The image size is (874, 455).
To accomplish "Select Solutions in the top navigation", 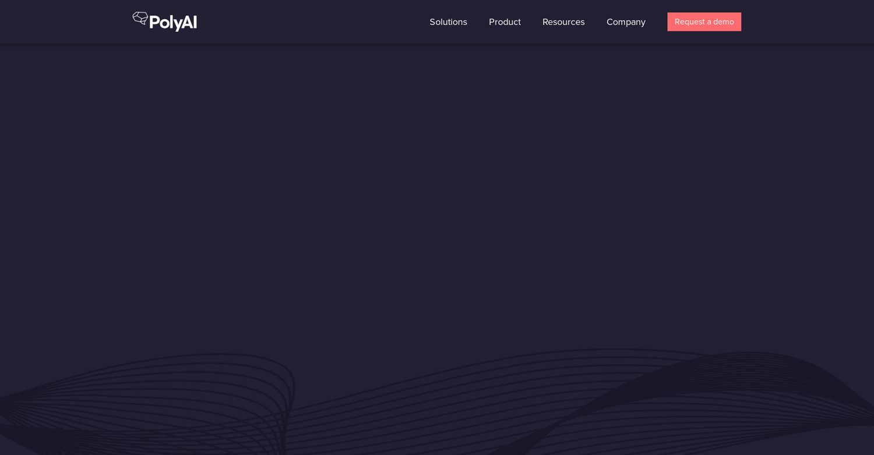I will [448, 22].
